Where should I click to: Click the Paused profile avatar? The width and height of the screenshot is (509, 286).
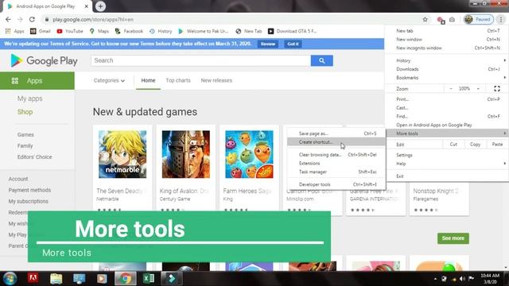pos(479,19)
